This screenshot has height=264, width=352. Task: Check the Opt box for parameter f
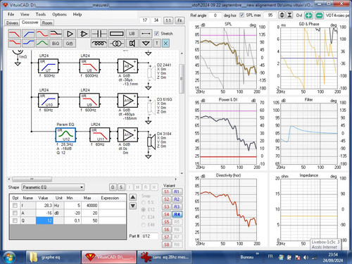pyautogui.click(x=15, y=206)
